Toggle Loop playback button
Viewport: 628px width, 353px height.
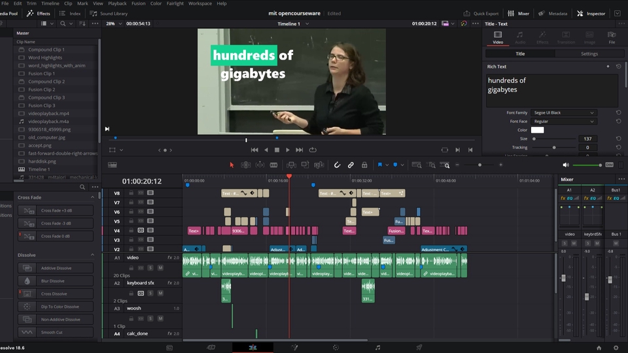313,150
